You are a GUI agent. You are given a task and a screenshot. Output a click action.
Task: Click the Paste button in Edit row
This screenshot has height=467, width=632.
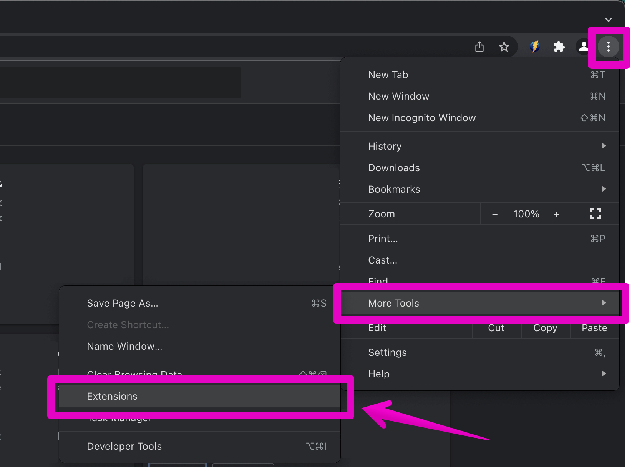coord(594,328)
